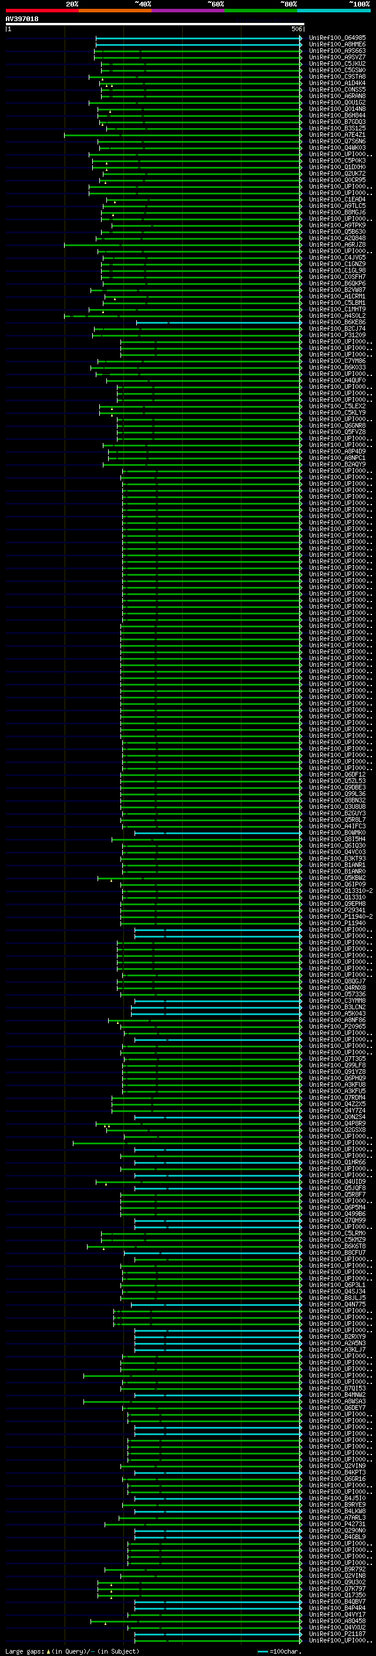Select hit label UniRef100_A6RJZ8
Screen dimensions: 376x1656
[x=337, y=245]
